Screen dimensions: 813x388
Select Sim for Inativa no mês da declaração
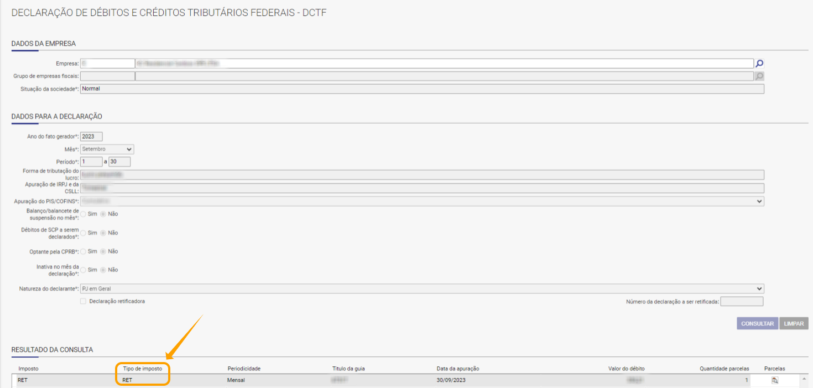click(84, 270)
